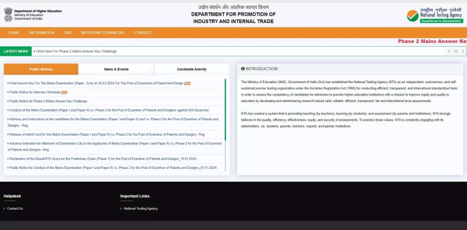Select the Public Notices tab

(41, 69)
